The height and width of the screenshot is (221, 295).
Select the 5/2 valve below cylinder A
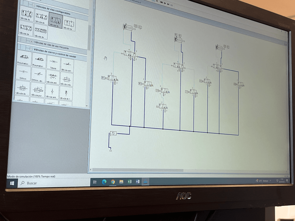[x=130, y=54]
